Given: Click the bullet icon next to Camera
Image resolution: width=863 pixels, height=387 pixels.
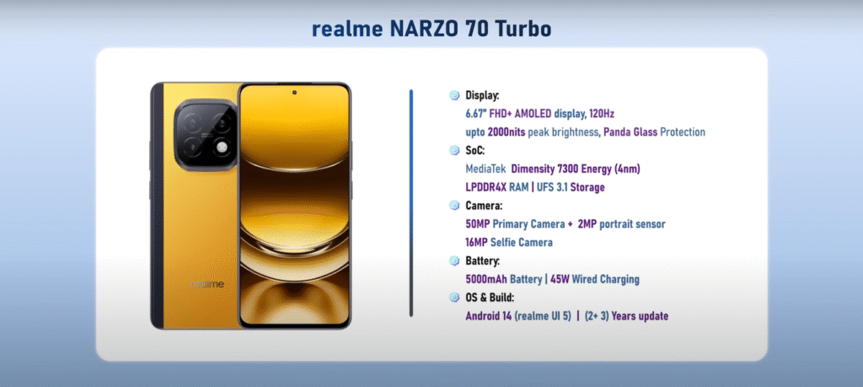Looking at the screenshot, I should [x=454, y=206].
